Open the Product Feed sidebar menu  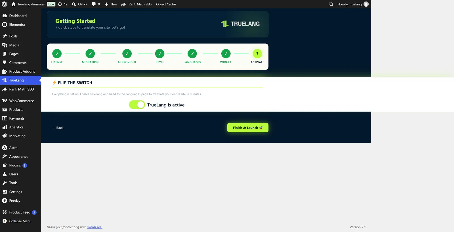20,212
